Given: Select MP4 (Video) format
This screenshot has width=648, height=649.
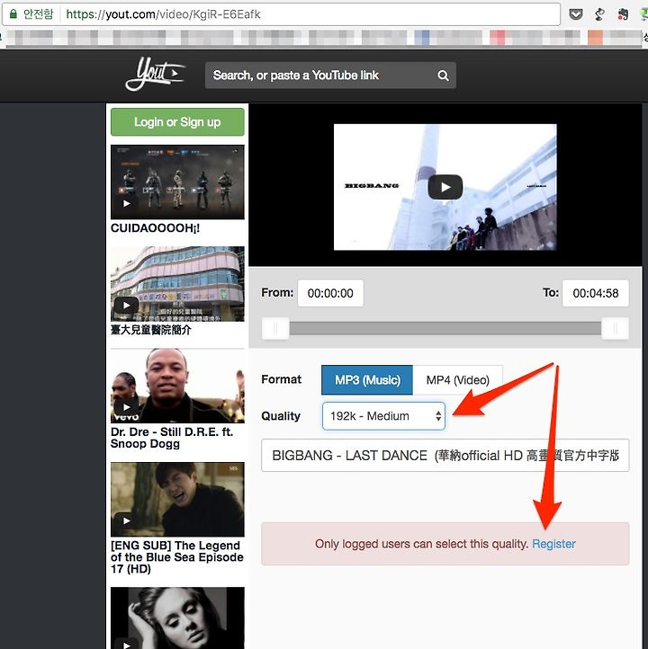Looking at the screenshot, I should point(458,380).
